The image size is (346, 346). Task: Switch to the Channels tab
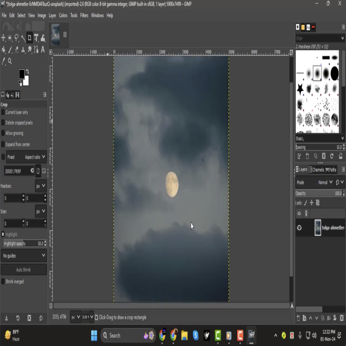coord(316,170)
